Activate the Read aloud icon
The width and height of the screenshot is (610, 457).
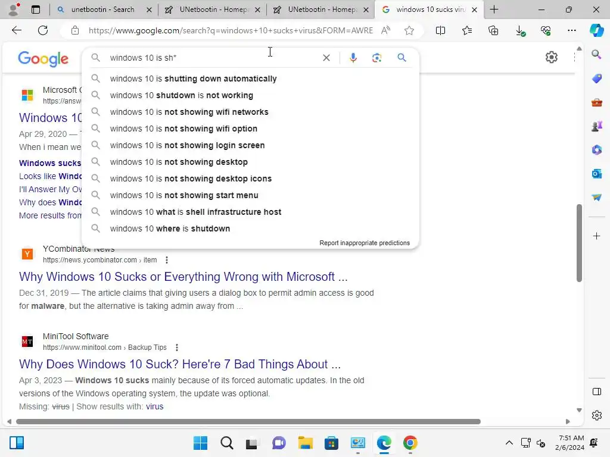tap(385, 30)
